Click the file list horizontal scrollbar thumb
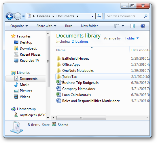The height and width of the screenshot is (143, 157). [x=81, y=118]
